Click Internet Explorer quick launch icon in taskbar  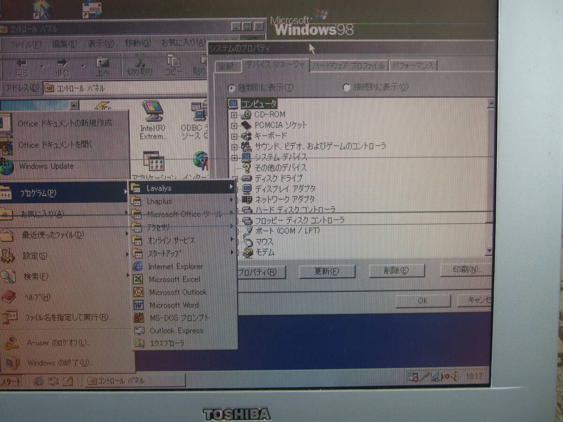tap(39, 380)
